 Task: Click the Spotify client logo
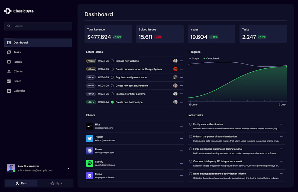(89, 163)
